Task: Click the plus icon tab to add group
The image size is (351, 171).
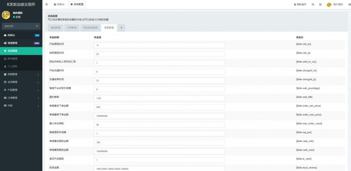Action: point(121,28)
